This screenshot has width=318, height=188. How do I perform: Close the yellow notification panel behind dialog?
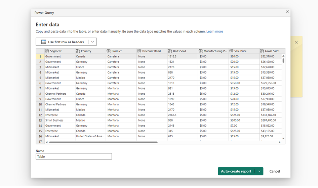(x=296, y=42)
